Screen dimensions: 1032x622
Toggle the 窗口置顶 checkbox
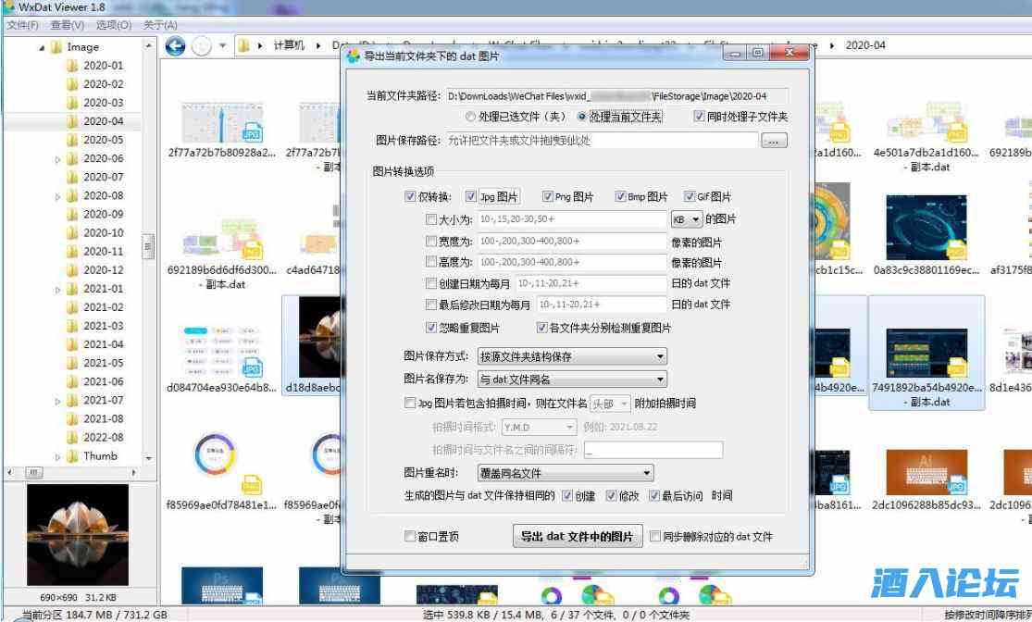(409, 536)
